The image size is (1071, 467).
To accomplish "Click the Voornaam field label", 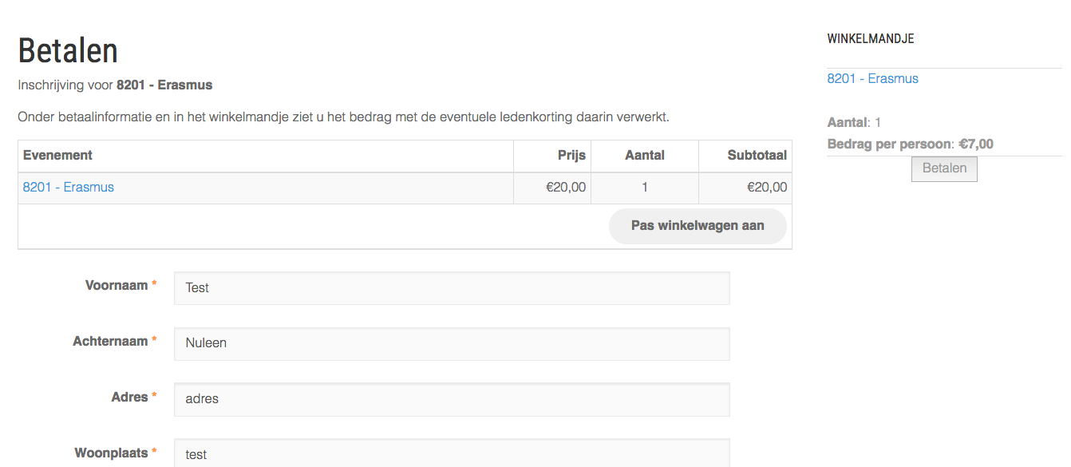I will [117, 286].
